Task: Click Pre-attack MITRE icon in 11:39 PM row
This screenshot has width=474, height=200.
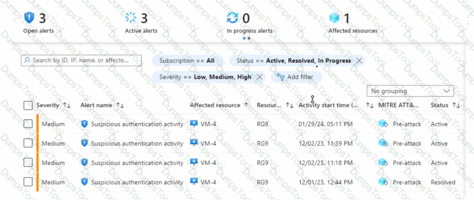Action: (383, 143)
